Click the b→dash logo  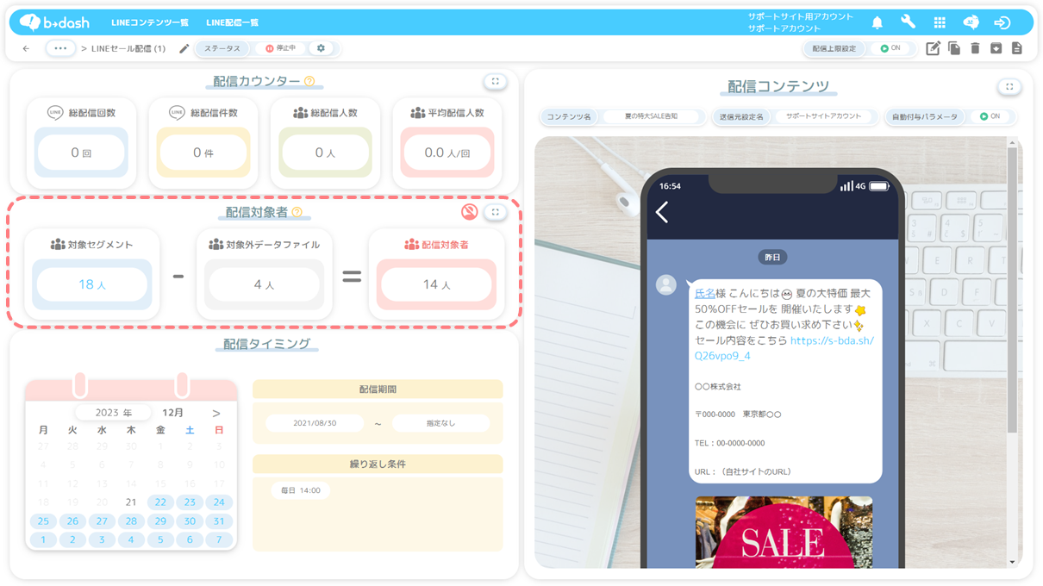pos(53,22)
